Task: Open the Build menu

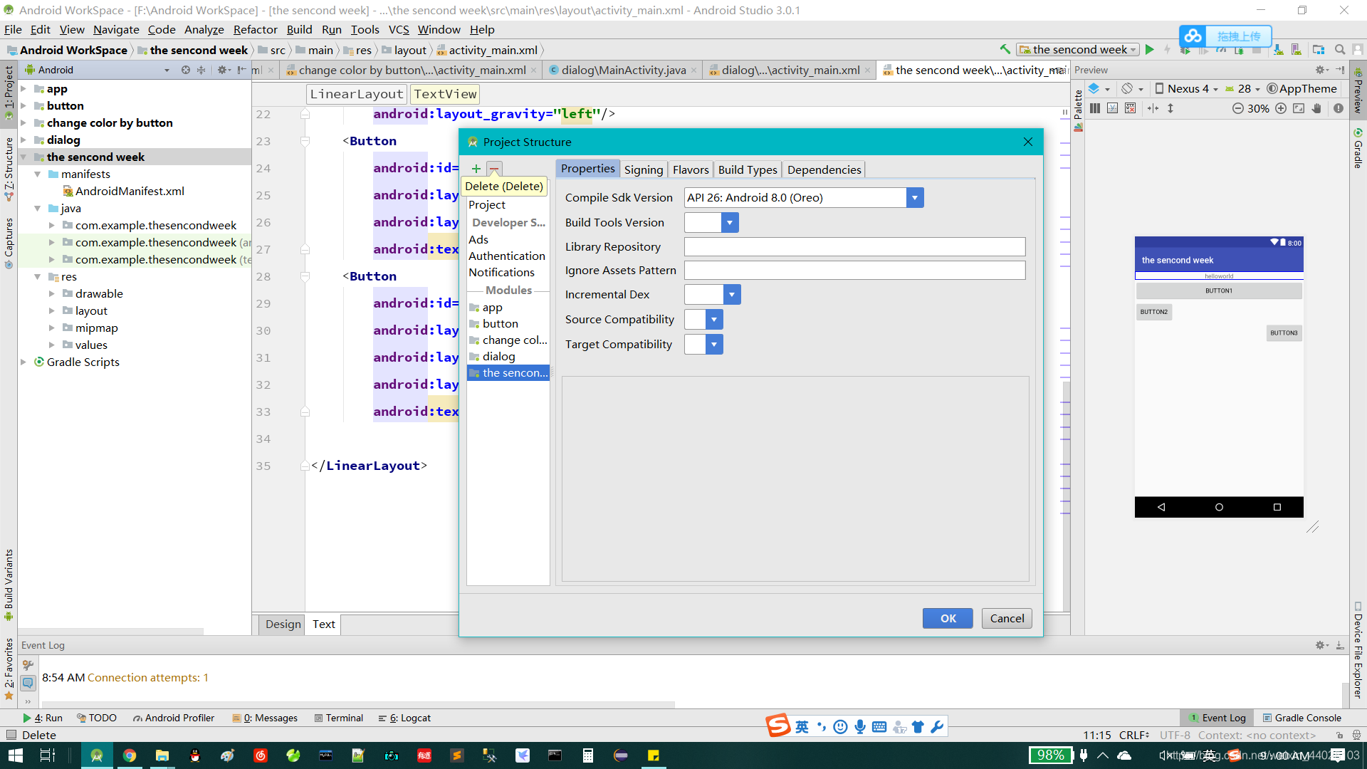Action: click(299, 29)
